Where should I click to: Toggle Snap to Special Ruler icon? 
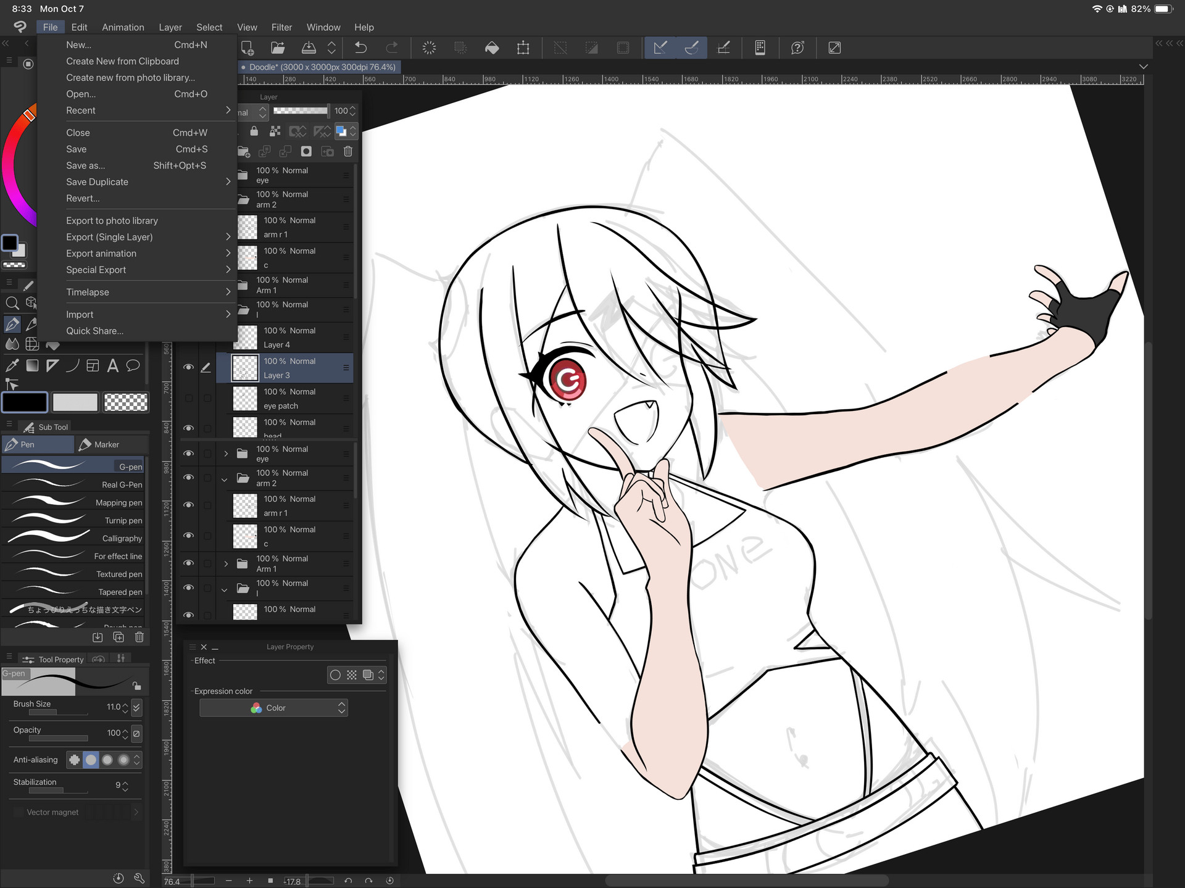[692, 48]
